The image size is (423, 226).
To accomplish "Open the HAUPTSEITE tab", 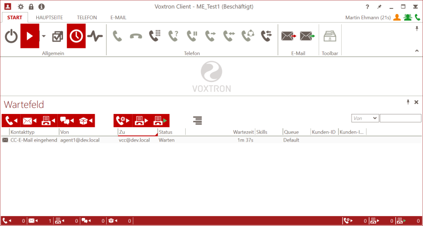I will coord(52,17).
